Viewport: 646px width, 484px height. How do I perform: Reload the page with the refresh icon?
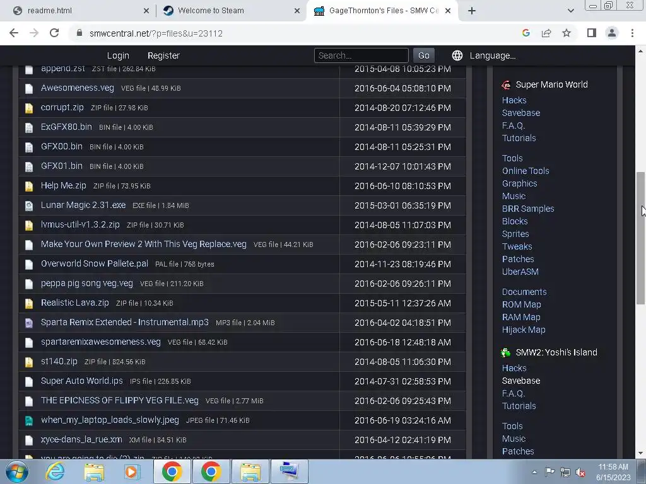click(x=54, y=33)
